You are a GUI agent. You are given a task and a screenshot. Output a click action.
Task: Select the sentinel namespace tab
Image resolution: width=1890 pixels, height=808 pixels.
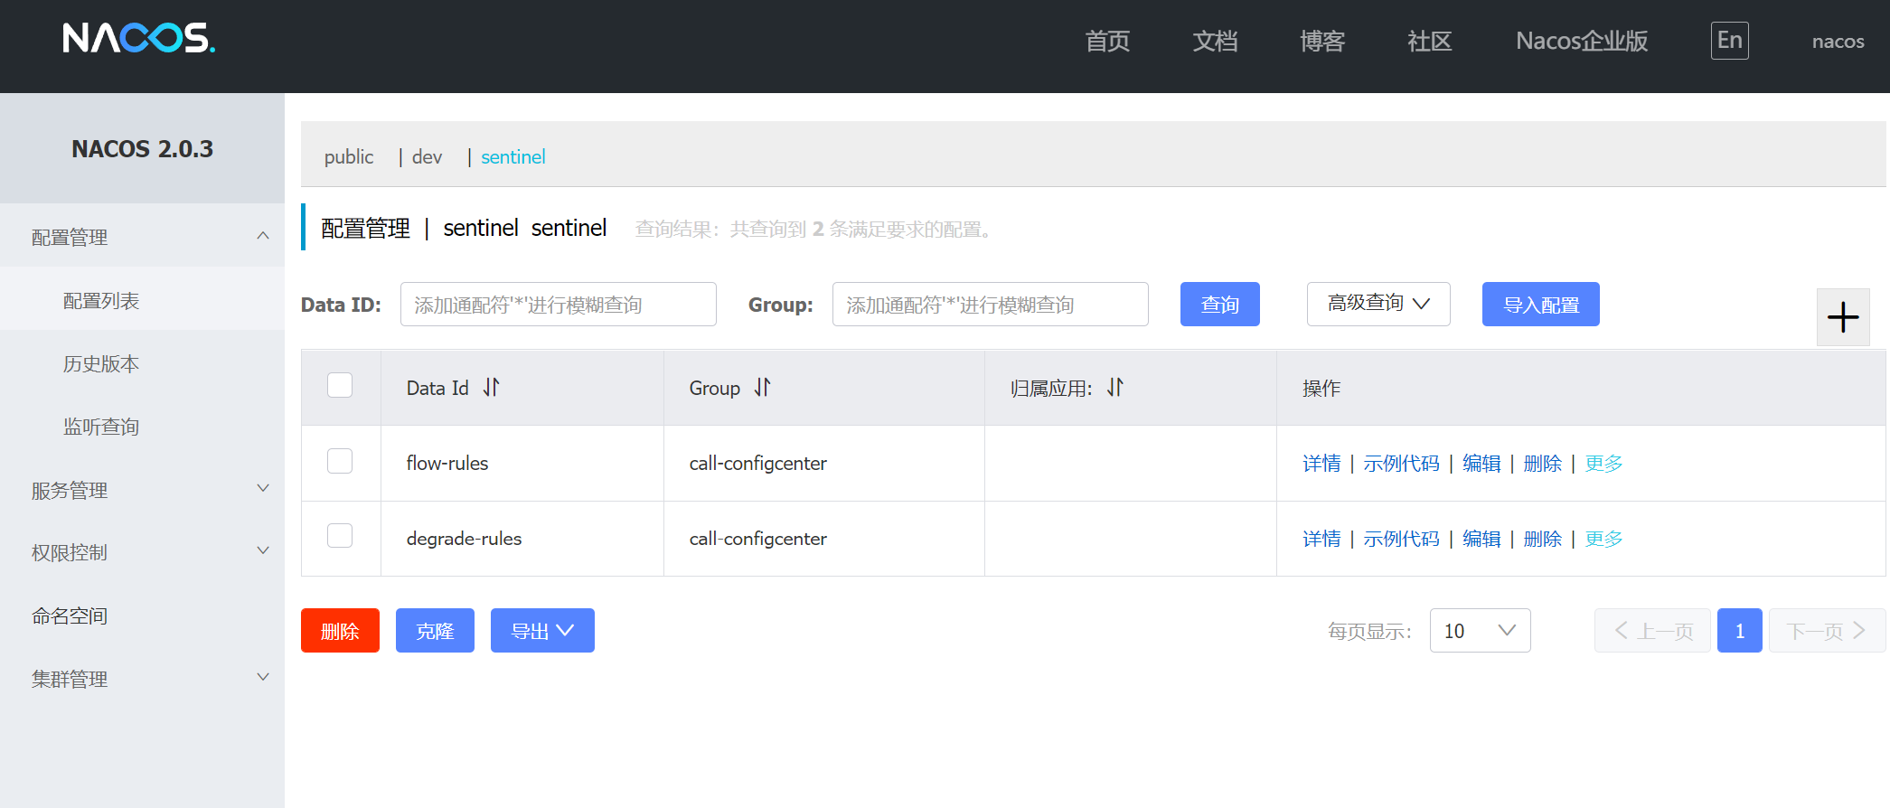(513, 157)
